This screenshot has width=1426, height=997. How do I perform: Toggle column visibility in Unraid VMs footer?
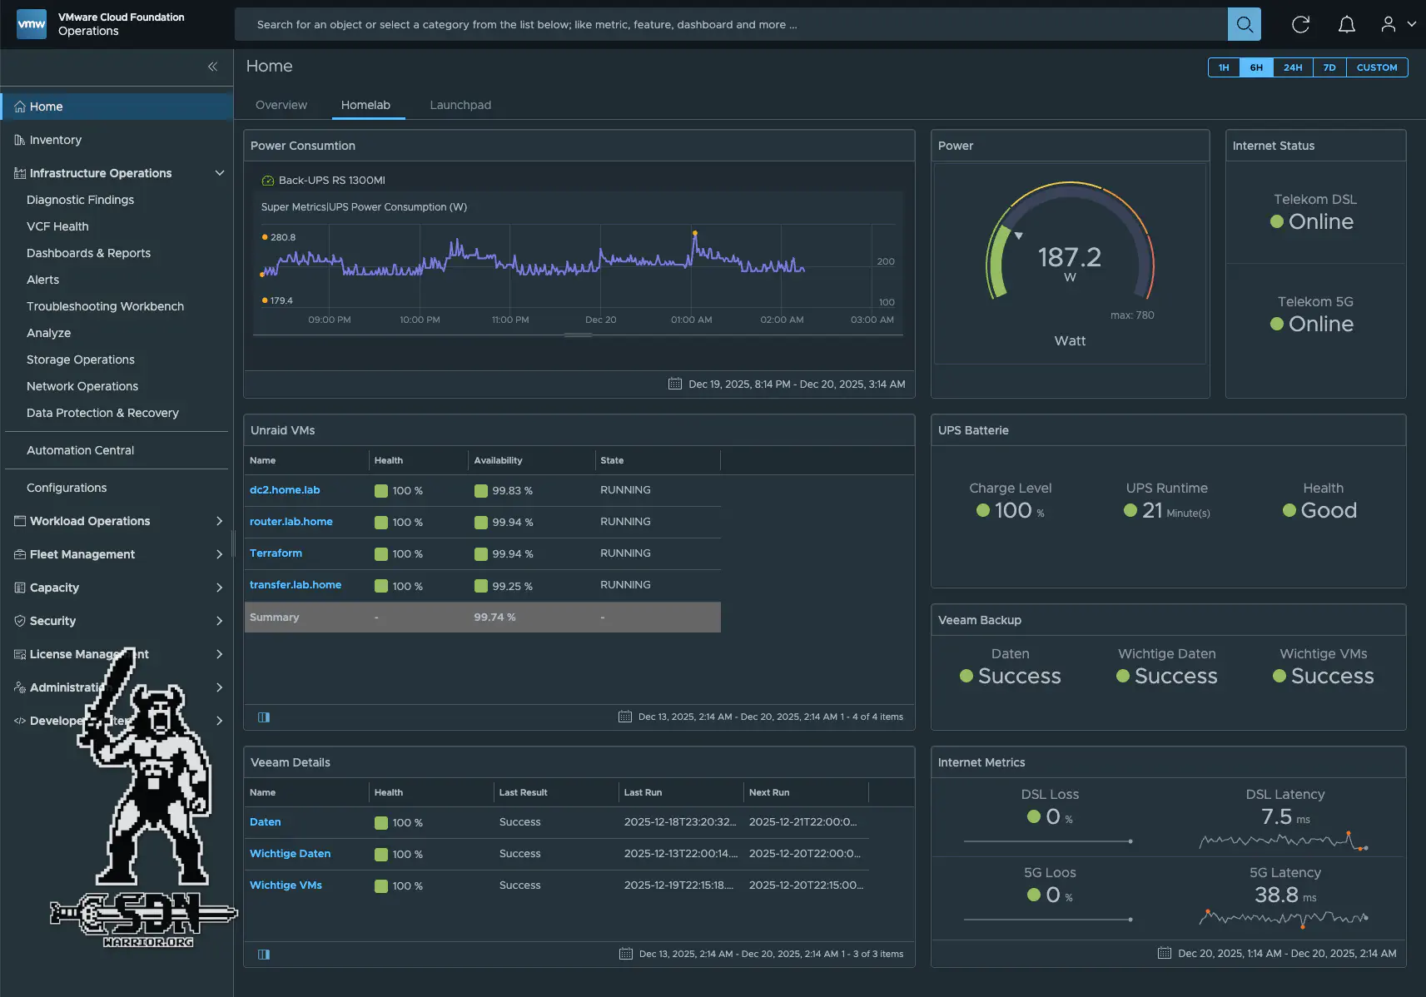[263, 717]
